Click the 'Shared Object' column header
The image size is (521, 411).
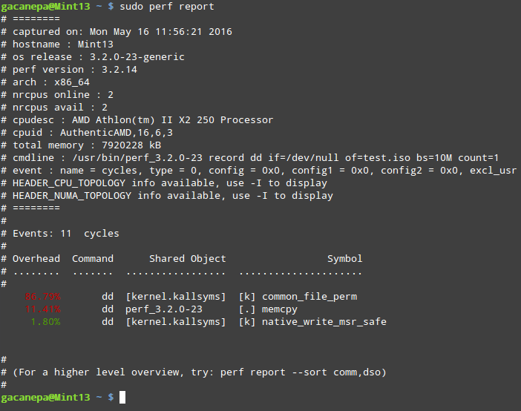tap(188, 259)
